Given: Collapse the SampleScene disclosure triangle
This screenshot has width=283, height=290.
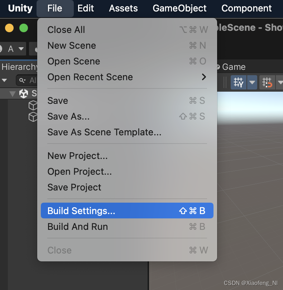Looking at the screenshot, I should tap(12, 93).
